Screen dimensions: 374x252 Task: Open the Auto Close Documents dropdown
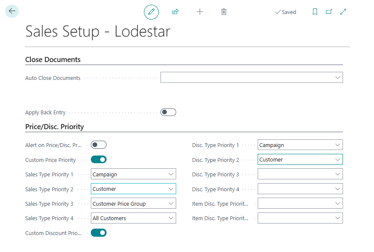251,77
